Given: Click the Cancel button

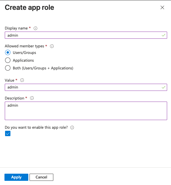Looking at the screenshot, I should [41, 177].
